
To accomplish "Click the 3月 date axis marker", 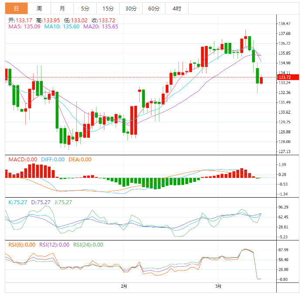I will pyautogui.click(x=218, y=286).
